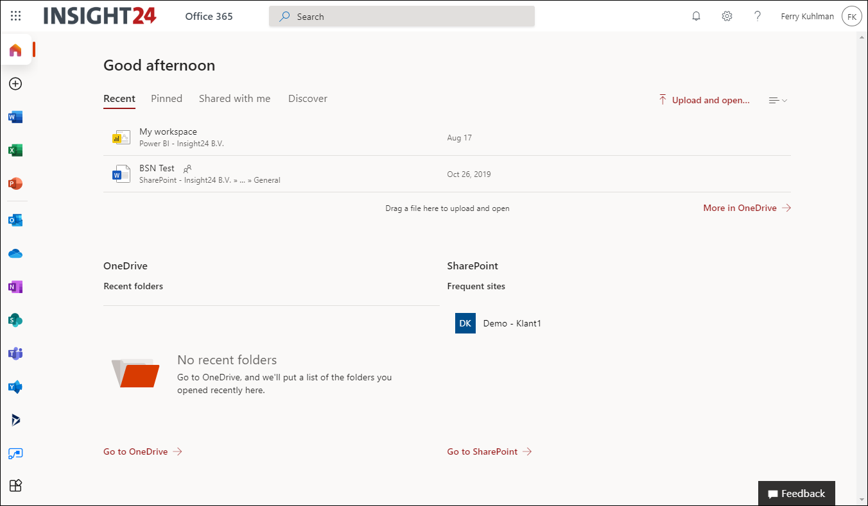
Task: Click the DK site tile icon
Action: (x=465, y=323)
